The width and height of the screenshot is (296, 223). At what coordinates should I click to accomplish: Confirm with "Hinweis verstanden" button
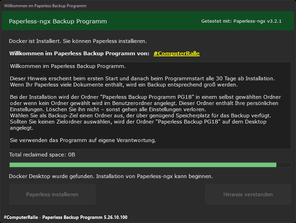point(248,194)
